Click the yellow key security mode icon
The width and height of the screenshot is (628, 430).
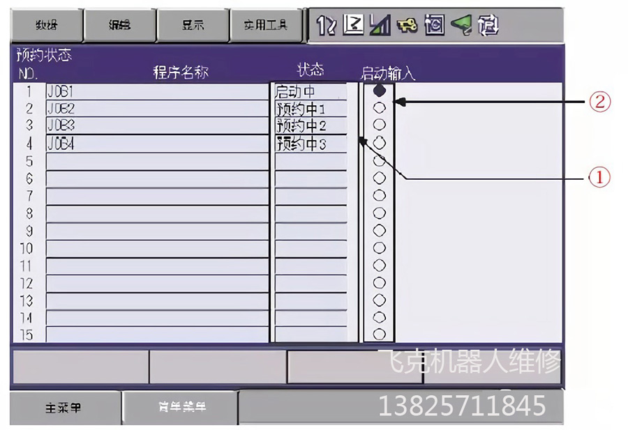pos(407,25)
